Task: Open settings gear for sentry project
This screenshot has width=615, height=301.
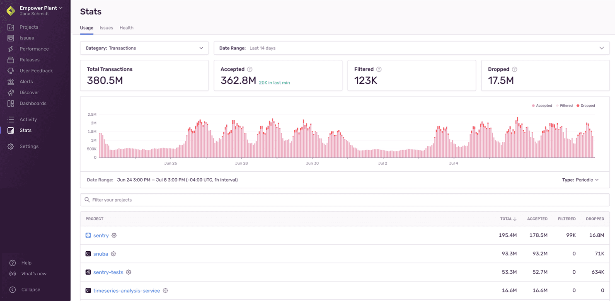Action: coord(114,235)
